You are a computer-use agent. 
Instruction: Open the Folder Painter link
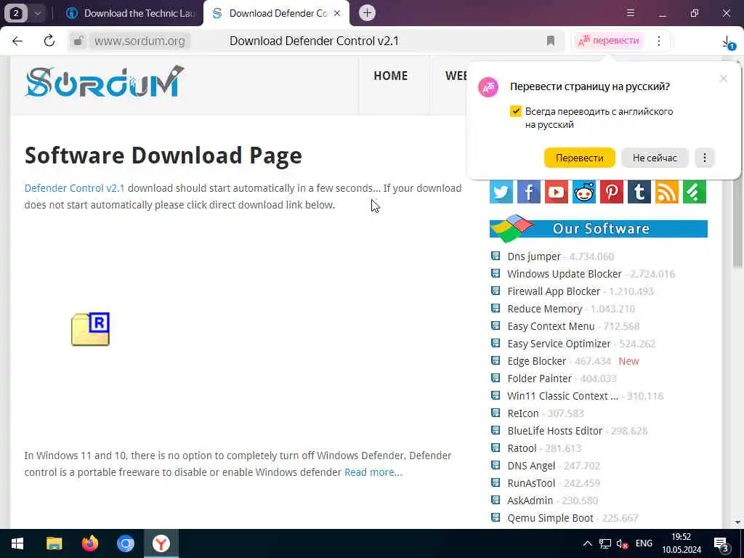[540, 378]
